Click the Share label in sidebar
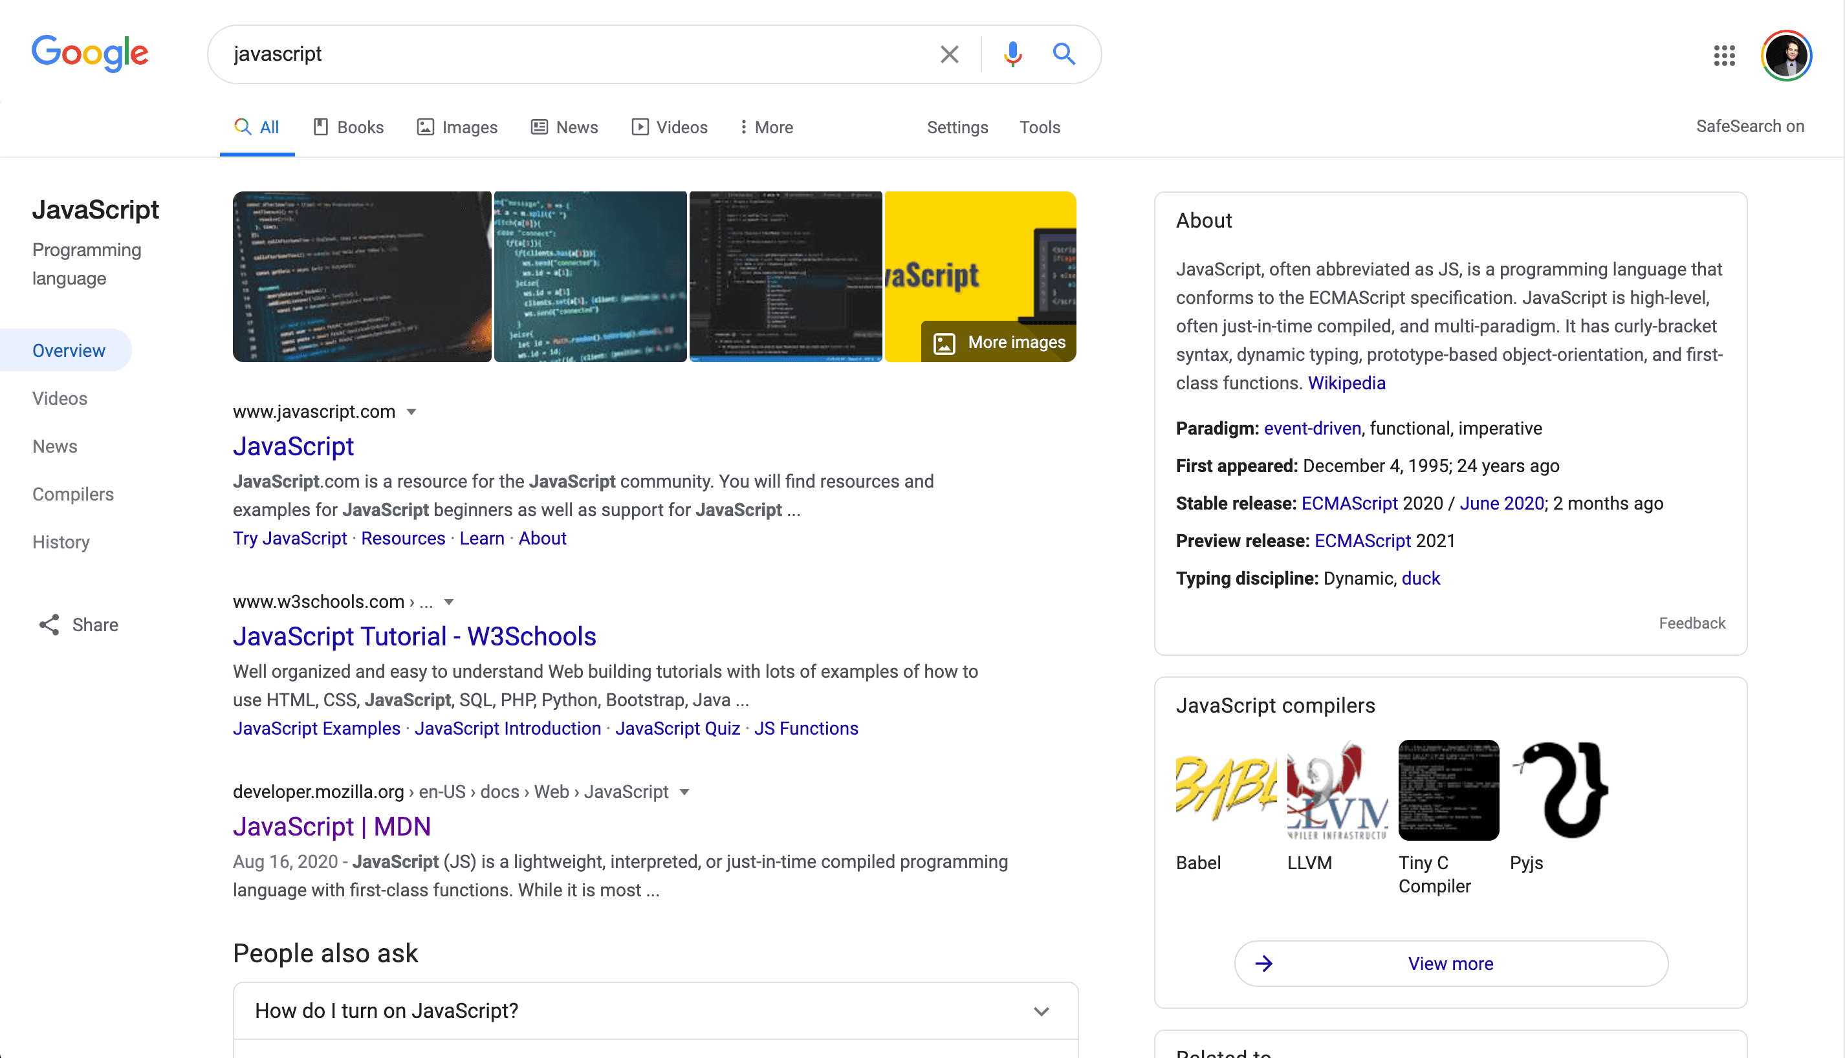 tap(95, 625)
